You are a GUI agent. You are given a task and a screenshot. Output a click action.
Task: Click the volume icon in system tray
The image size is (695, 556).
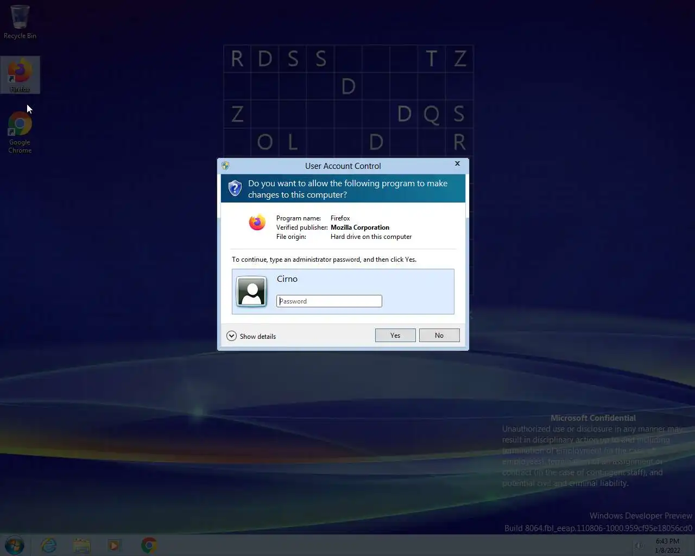tap(640, 546)
